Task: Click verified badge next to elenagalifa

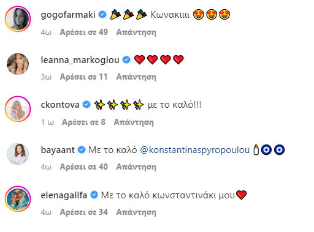Action: coord(94,195)
